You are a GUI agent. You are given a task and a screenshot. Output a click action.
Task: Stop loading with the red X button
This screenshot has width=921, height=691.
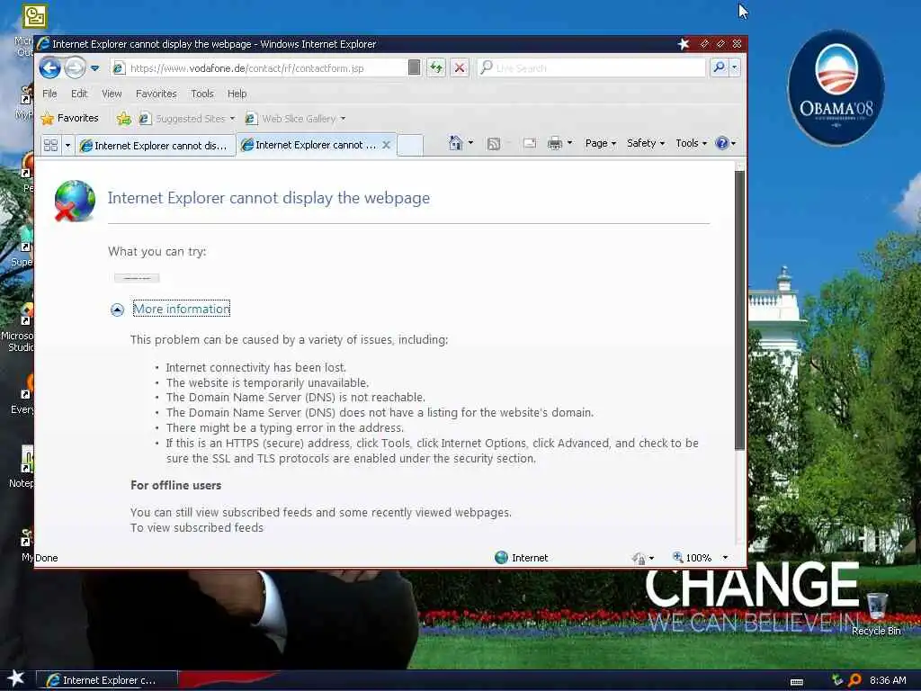[x=460, y=68]
